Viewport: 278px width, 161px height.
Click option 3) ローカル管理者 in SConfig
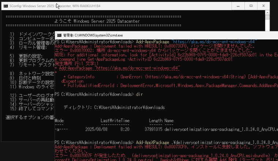32,43
